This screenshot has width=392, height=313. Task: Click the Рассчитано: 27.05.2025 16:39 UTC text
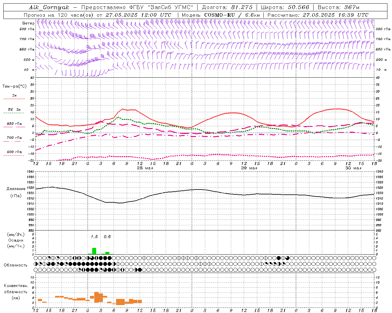(x=318, y=15)
